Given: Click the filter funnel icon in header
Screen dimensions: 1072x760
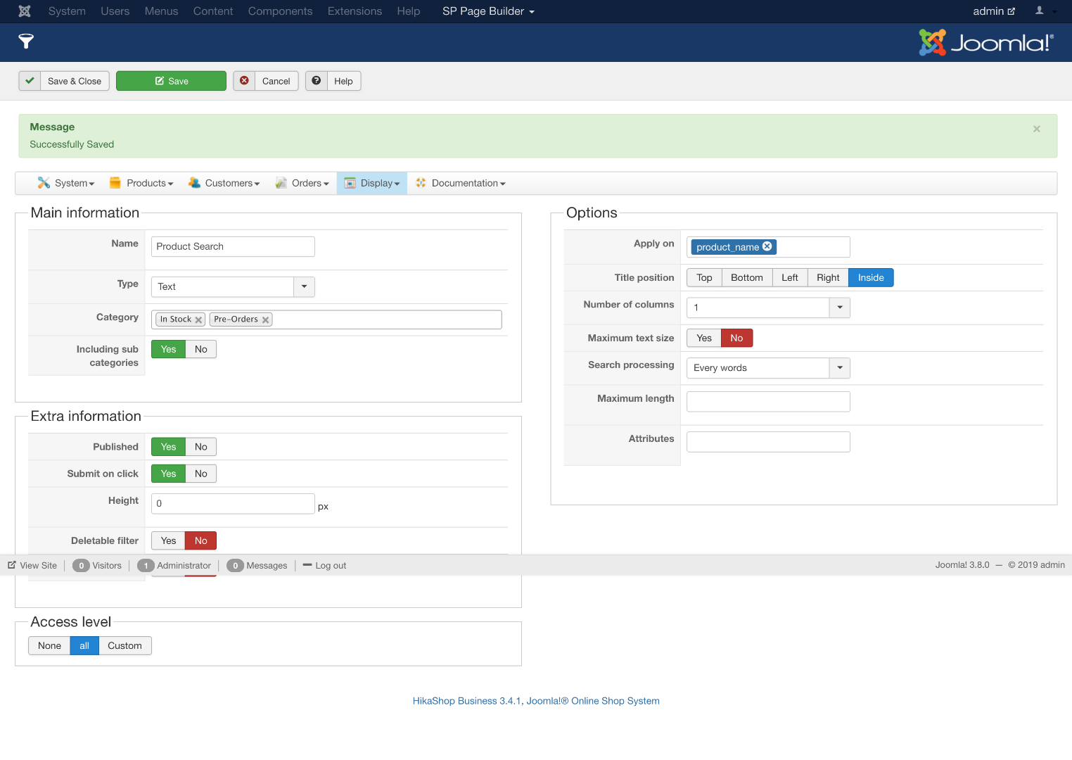Looking at the screenshot, I should [26, 42].
